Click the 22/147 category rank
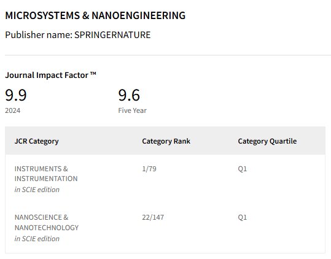The image size is (331, 259). coord(153,217)
